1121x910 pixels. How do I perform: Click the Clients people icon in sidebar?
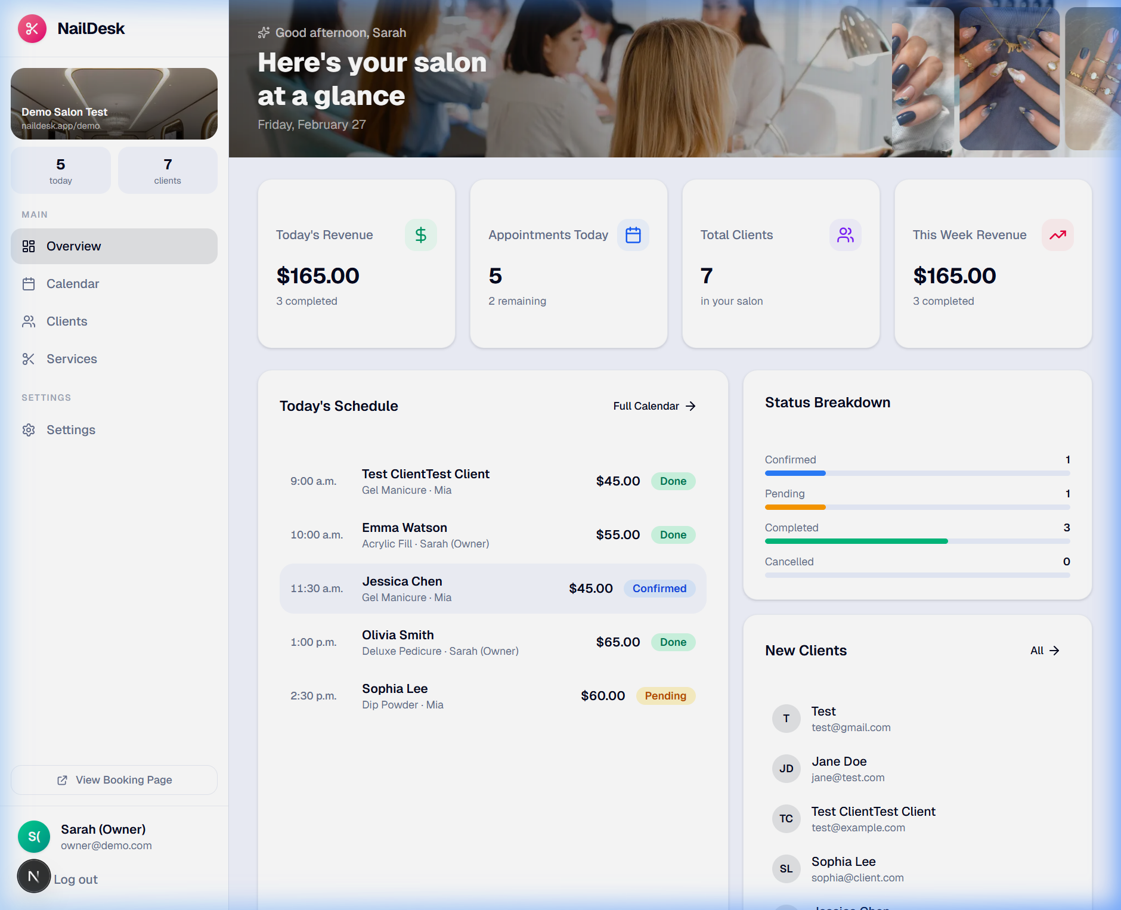[29, 321]
